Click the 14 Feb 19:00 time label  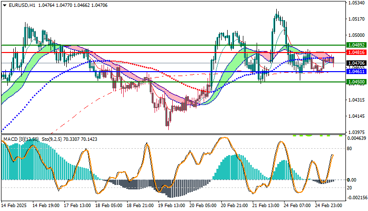[46, 206]
